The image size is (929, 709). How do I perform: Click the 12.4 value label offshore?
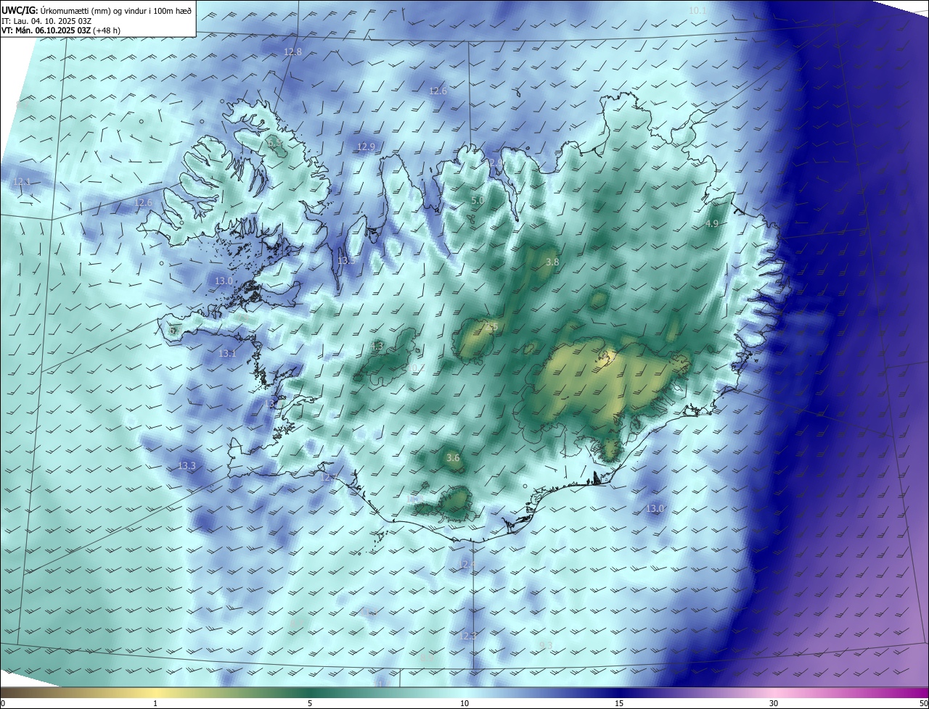467,563
